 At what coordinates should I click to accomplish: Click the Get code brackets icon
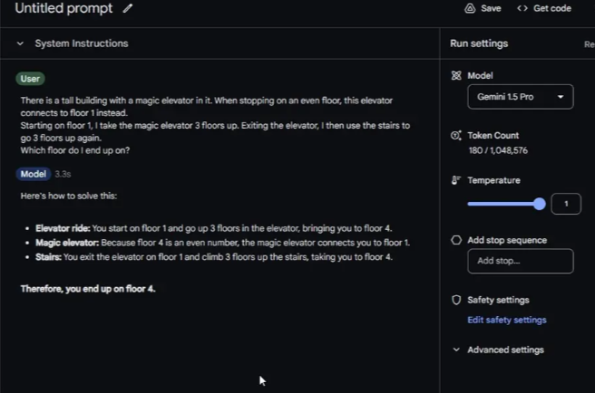click(x=522, y=8)
